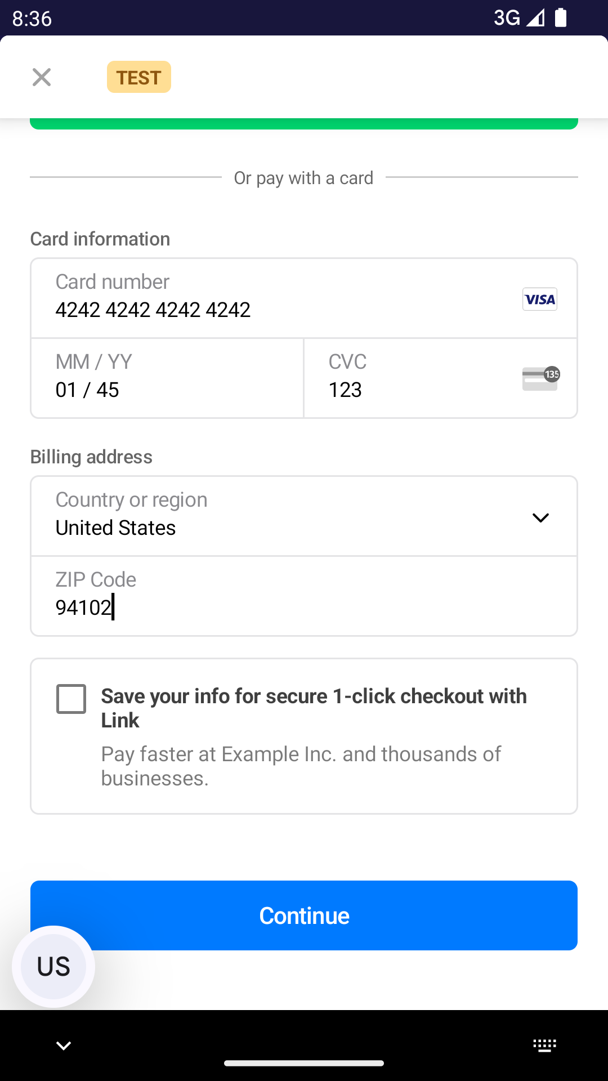
Task: Tap the battery status icon
Action: pos(561,18)
